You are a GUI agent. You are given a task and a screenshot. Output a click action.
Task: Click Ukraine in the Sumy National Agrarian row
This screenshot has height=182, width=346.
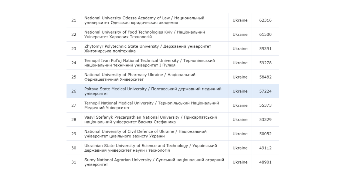pyautogui.click(x=240, y=162)
